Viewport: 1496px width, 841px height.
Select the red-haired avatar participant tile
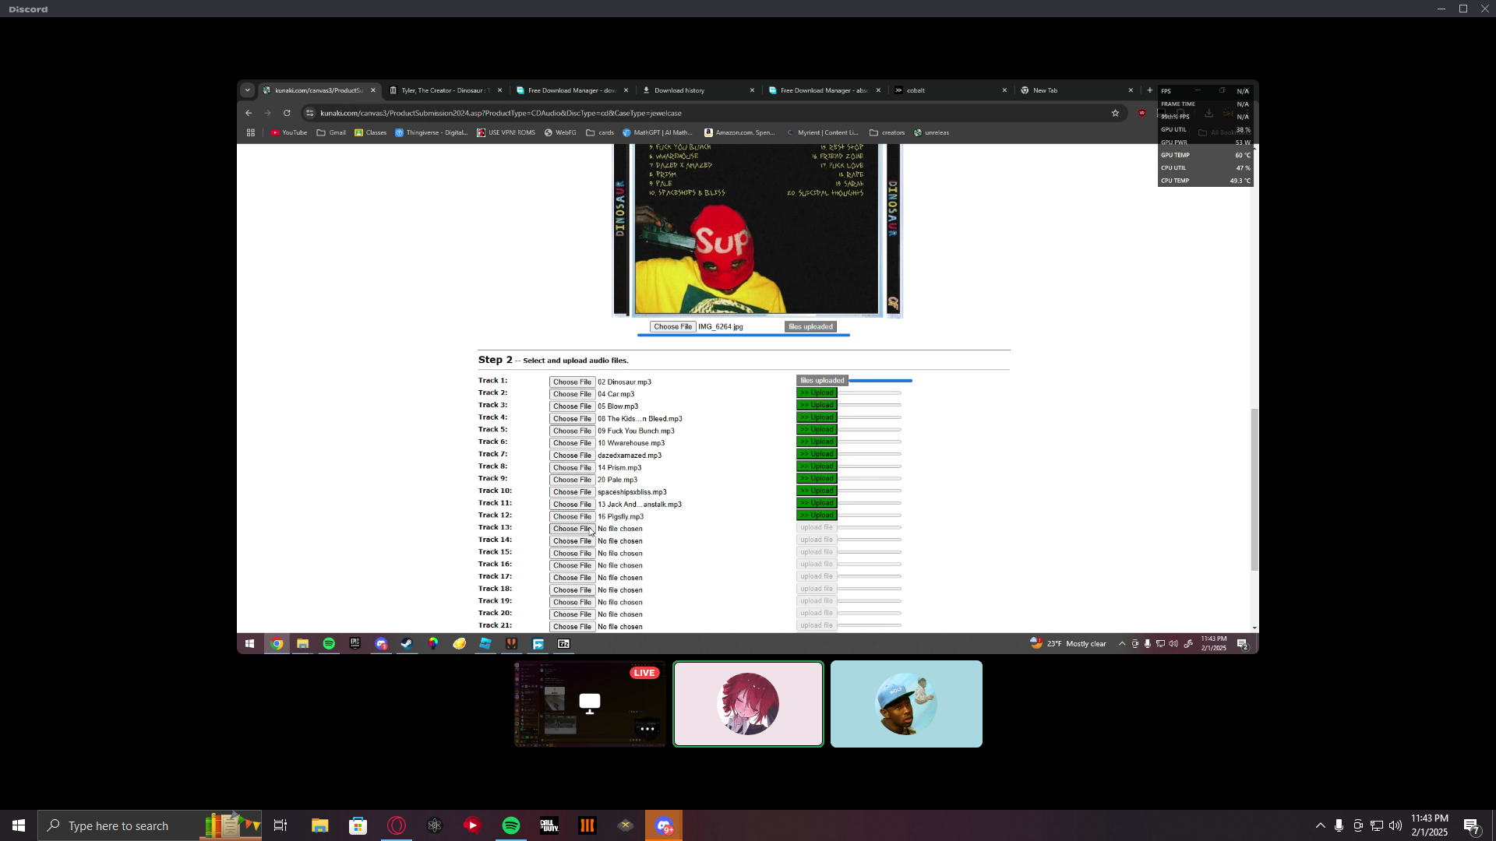(x=748, y=704)
